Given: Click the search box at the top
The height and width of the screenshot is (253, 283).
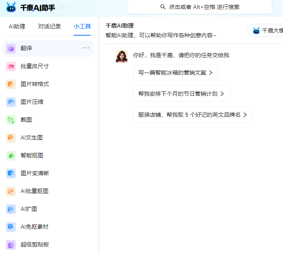Looking at the screenshot, I should coord(199,7).
